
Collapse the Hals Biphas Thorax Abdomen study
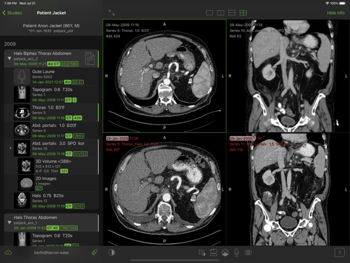pos(10,58)
